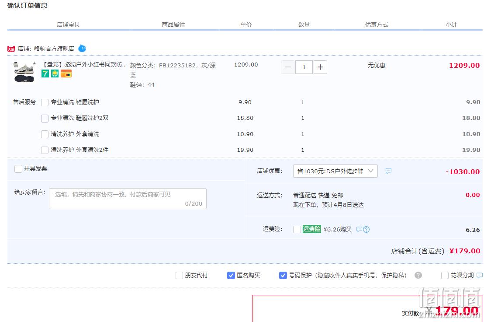Screen dimensions: 484x322
Task: Open the shoe product thumbnail
Action: (x=24, y=72)
